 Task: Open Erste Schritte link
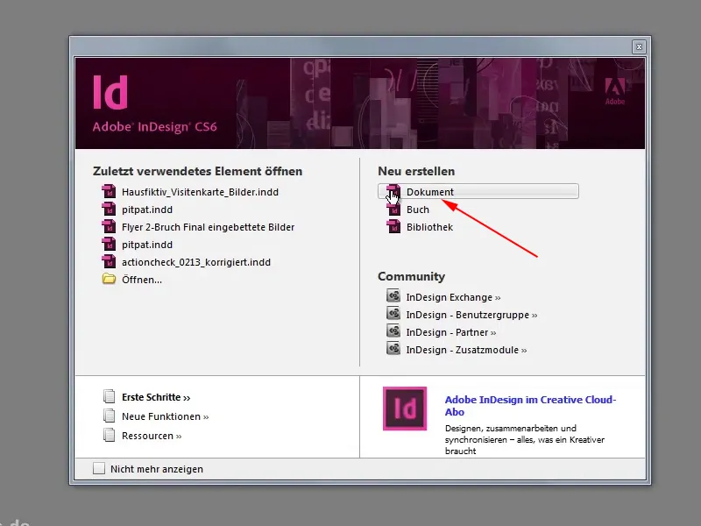156,397
